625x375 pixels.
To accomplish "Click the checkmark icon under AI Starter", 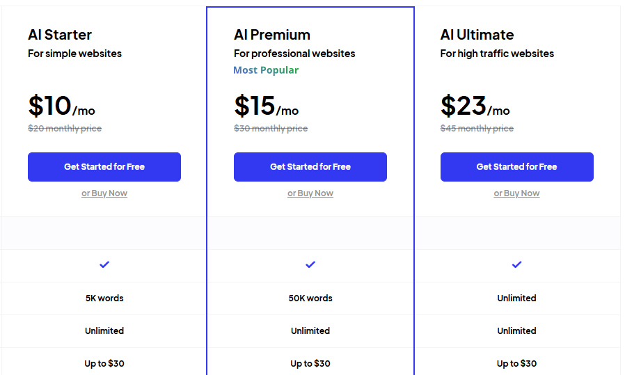I will (104, 264).
